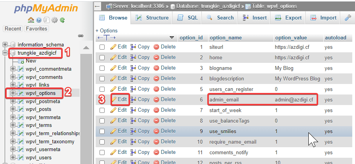The width and height of the screenshot is (355, 164).
Task: Click the red Delete icon for siteurl row
Action: pos(156,47)
